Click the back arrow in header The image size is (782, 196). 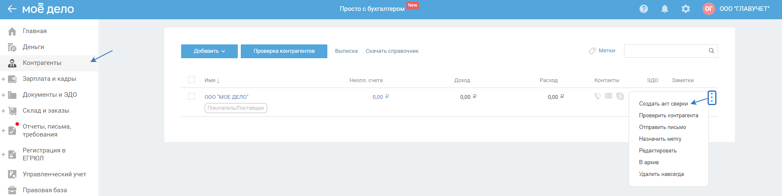(12, 9)
